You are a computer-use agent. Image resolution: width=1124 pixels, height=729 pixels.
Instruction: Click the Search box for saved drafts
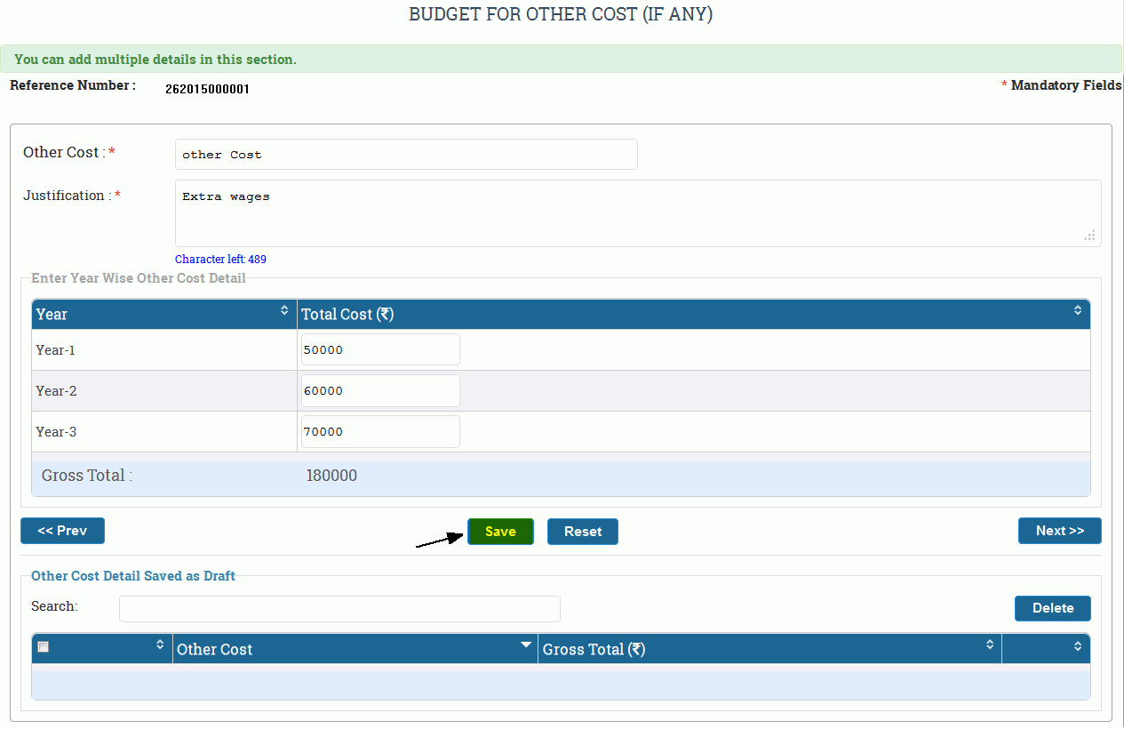point(339,609)
